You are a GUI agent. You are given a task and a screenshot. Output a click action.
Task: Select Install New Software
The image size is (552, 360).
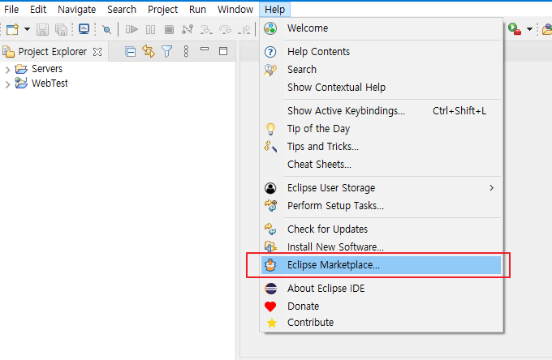click(382, 246)
